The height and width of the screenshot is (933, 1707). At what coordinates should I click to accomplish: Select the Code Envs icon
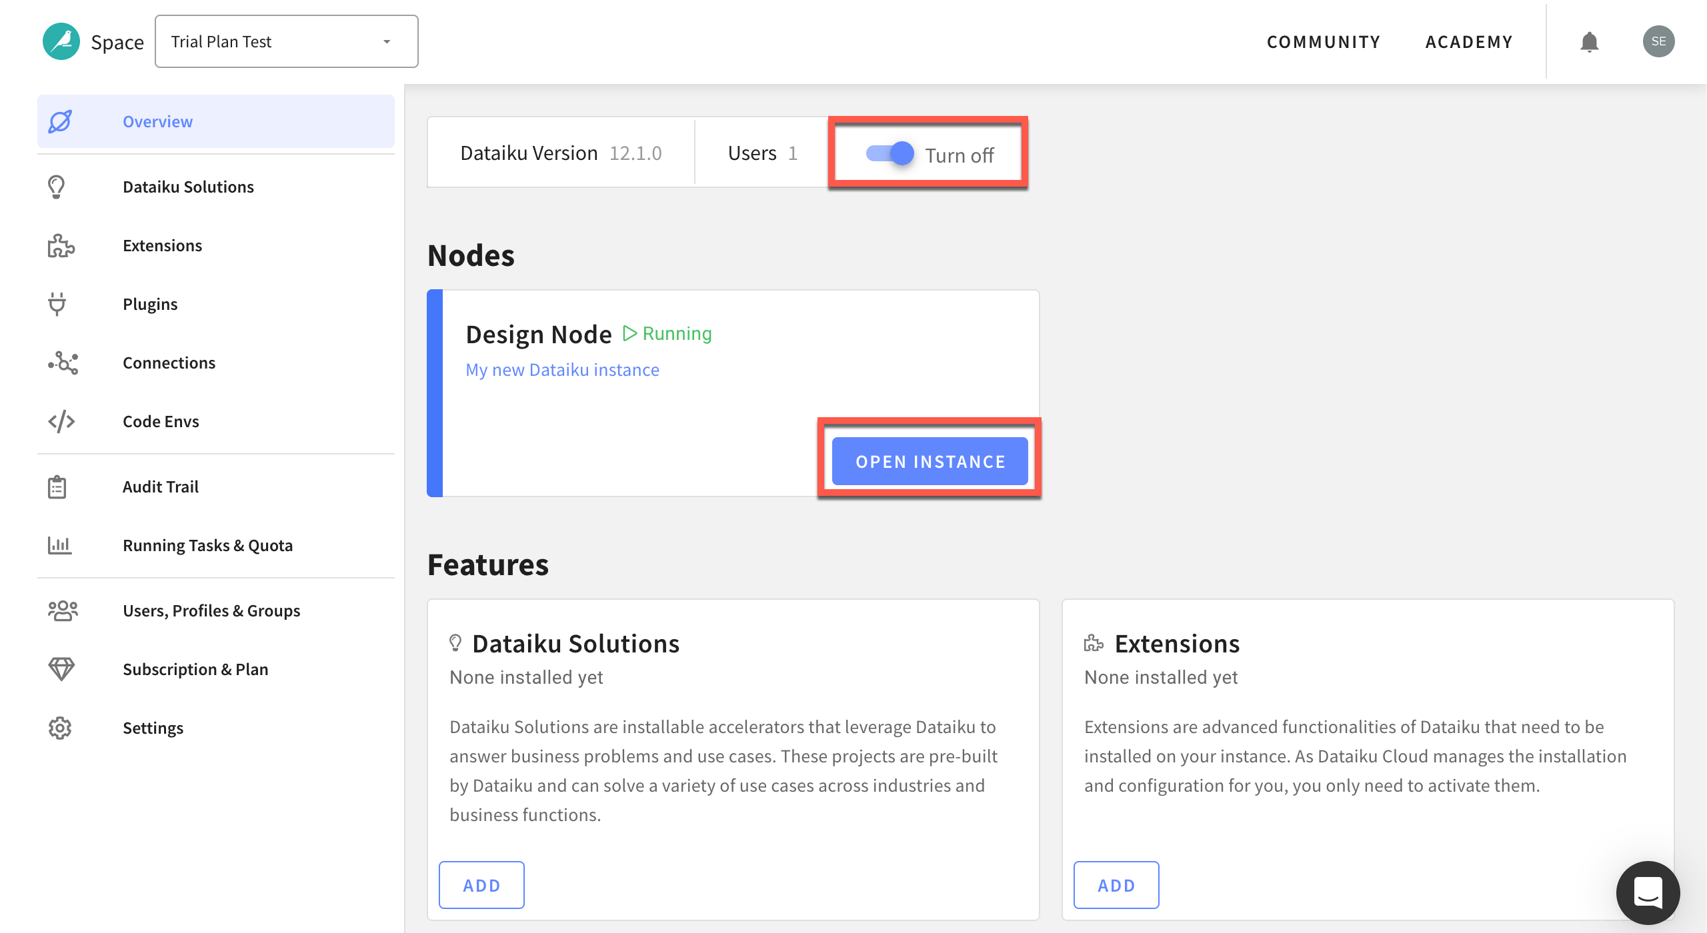[x=61, y=421]
